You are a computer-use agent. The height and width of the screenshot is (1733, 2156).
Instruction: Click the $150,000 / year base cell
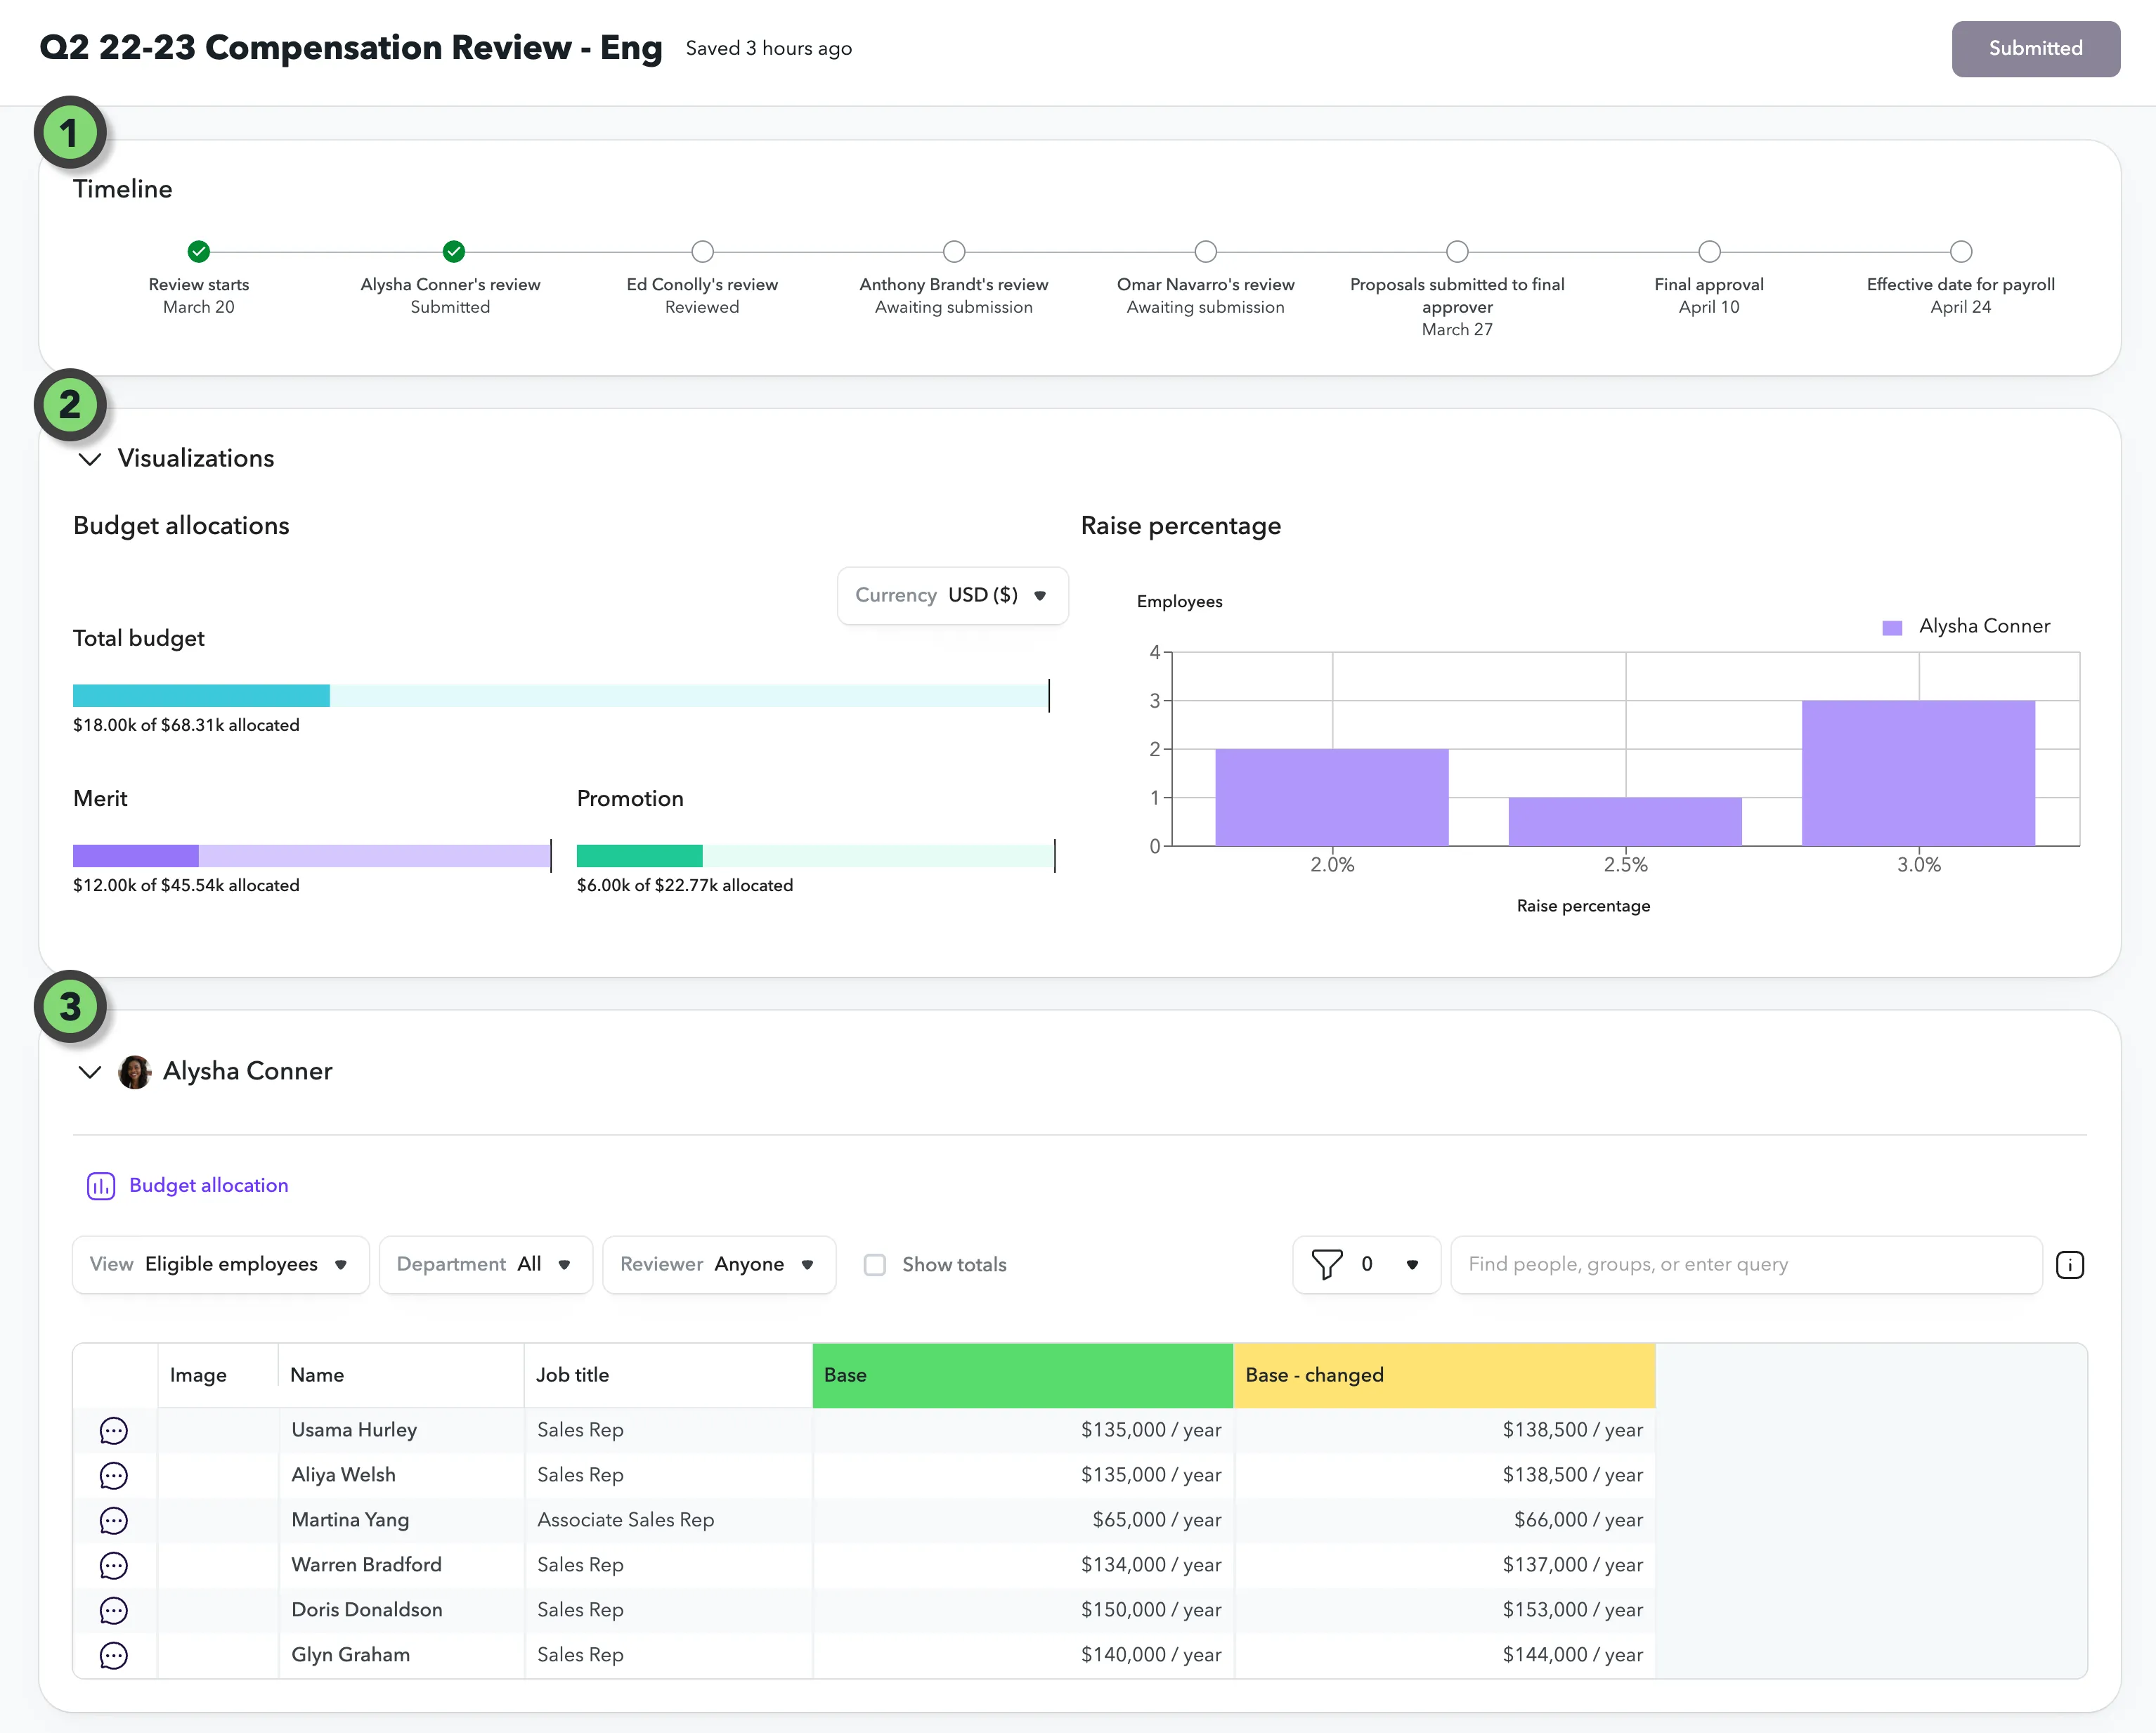click(1023, 1610)
